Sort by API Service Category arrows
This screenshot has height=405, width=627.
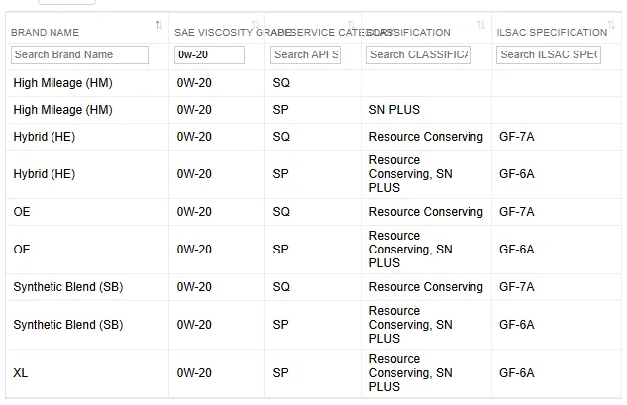(351, 25)
